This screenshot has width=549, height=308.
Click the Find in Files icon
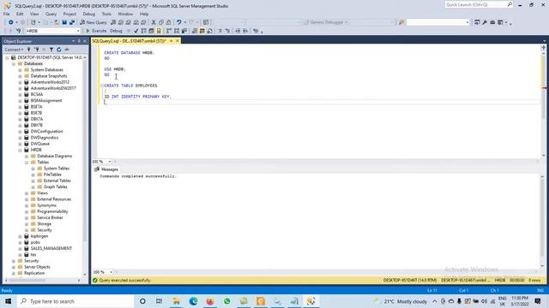[x=401, y=22]
